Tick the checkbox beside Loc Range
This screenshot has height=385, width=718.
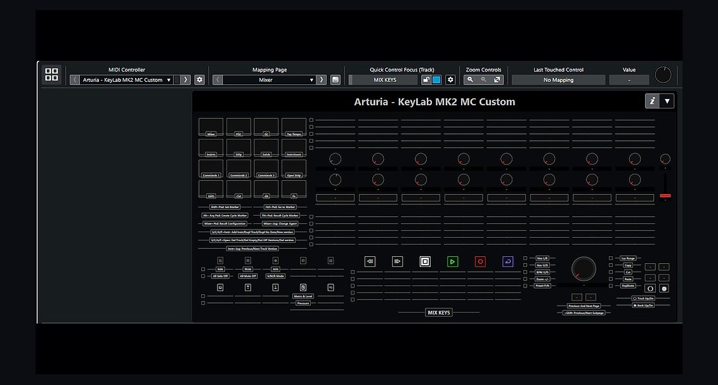coord(611,258)
